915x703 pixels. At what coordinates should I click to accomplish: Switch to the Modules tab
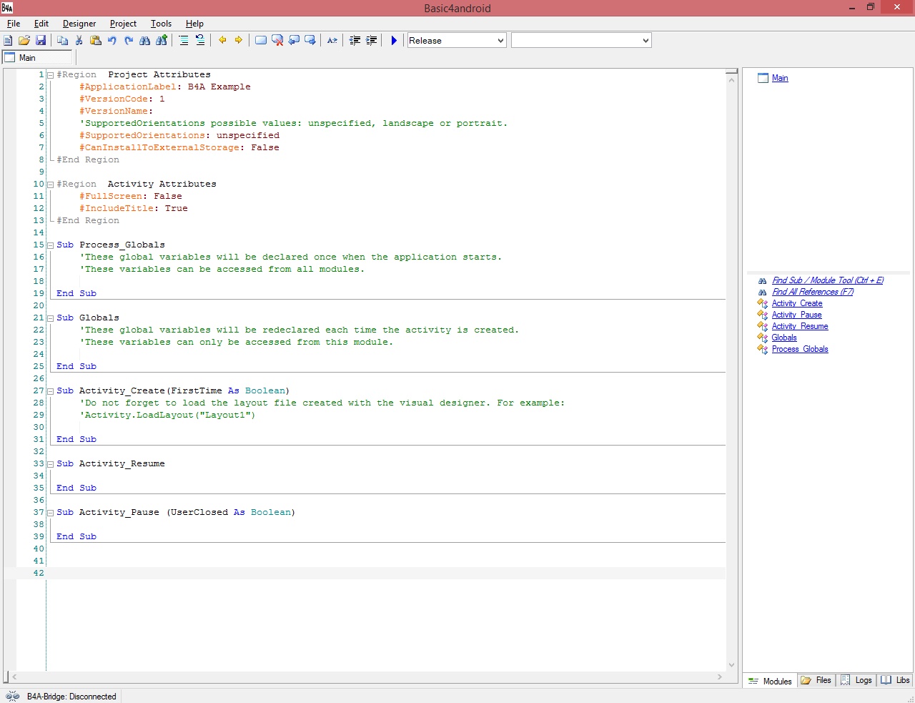pyautogui.click(x=770, y=681)
